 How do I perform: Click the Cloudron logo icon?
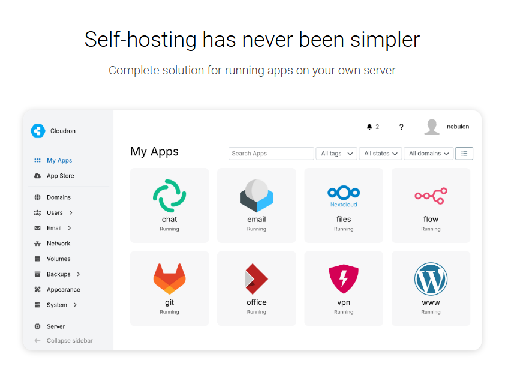pyautogui.click(x=38, y=131)
